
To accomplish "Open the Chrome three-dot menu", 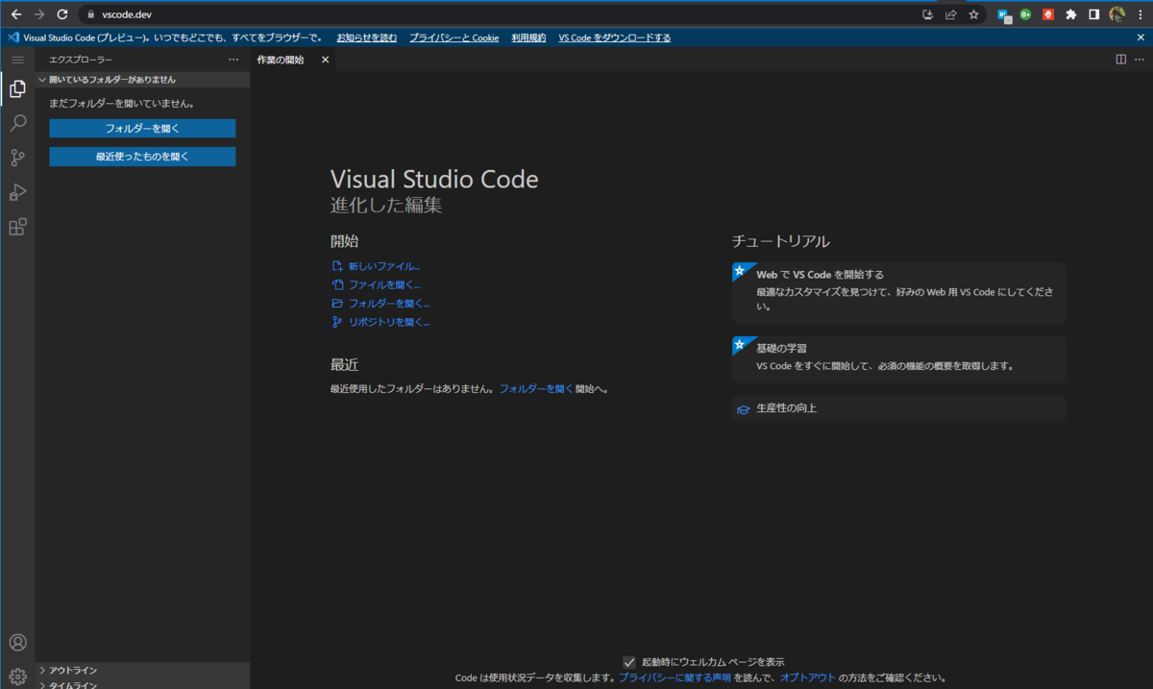I will click(1140, 14).
